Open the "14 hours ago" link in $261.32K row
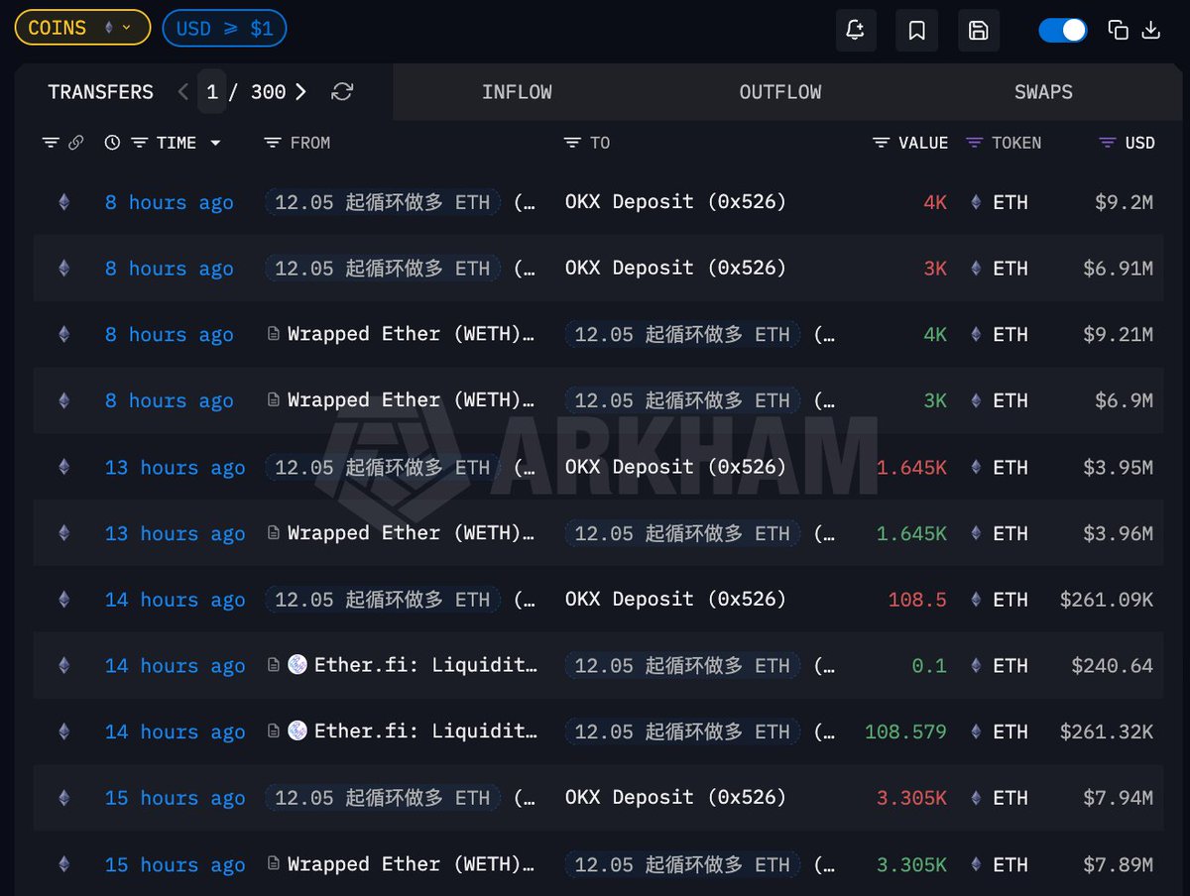The height and width of the screenshot is (896, 1190). [176, 731]
